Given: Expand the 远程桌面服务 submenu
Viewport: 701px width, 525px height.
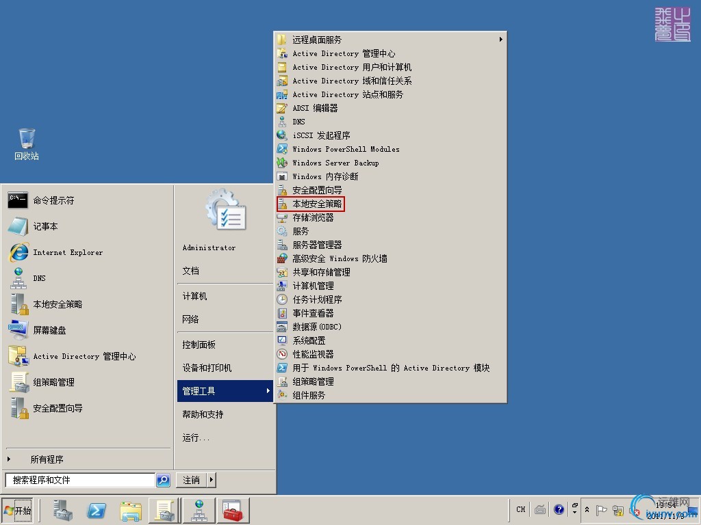Looking at the screenshot, I should point(390,40).
